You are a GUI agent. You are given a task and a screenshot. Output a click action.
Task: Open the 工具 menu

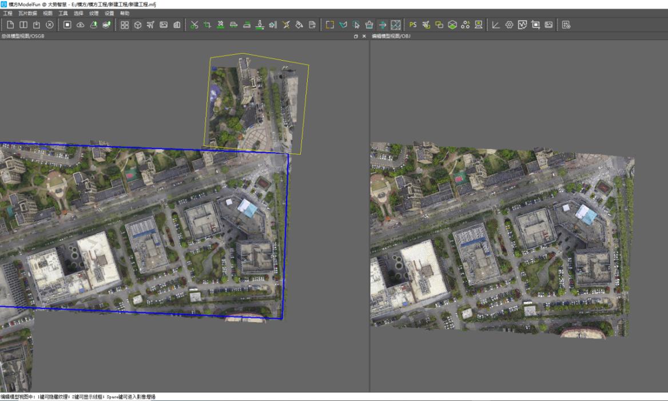tap(63, 13)
